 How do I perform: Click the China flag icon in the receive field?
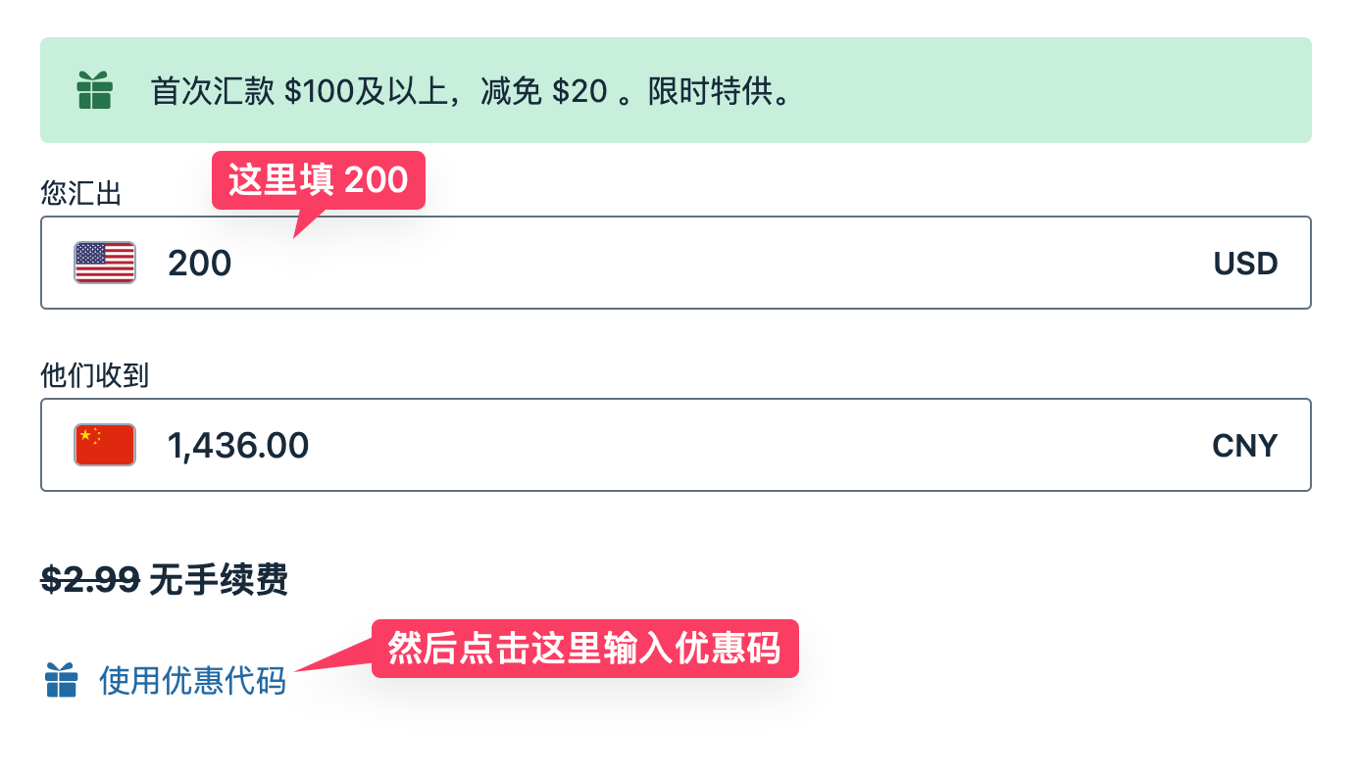pos(104,445)
